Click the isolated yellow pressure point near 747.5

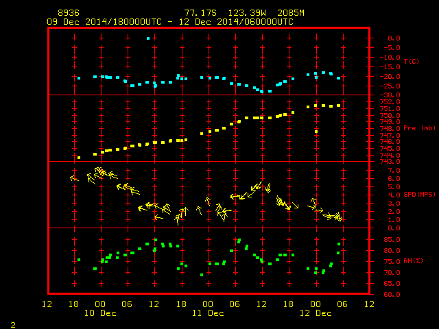(x=316, y=132)
